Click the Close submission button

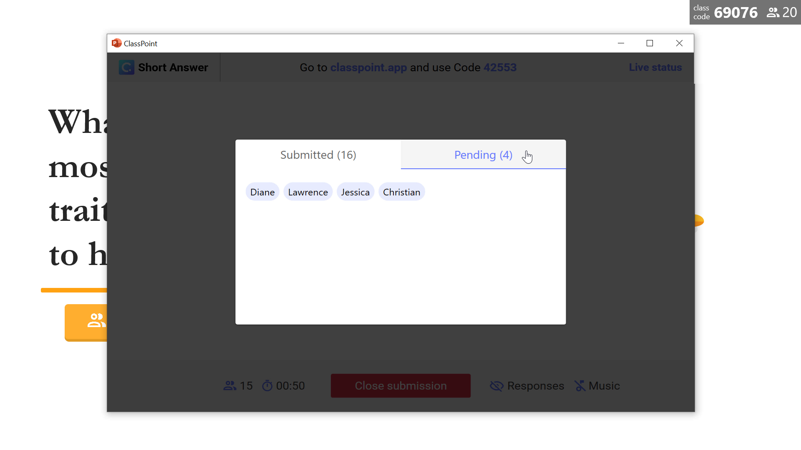tap(400, 385)
